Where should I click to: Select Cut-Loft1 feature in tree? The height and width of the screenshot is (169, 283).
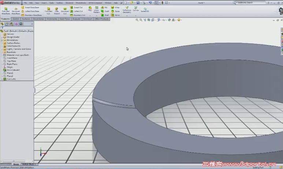10,79
